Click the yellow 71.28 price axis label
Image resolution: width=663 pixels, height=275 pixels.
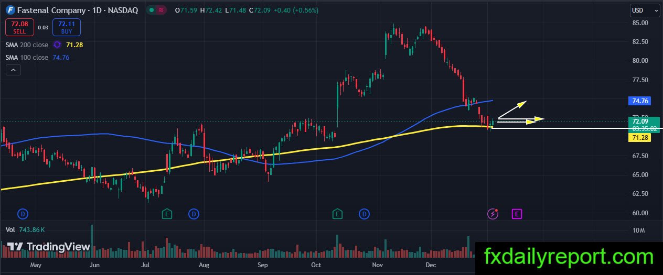point(640,137)
